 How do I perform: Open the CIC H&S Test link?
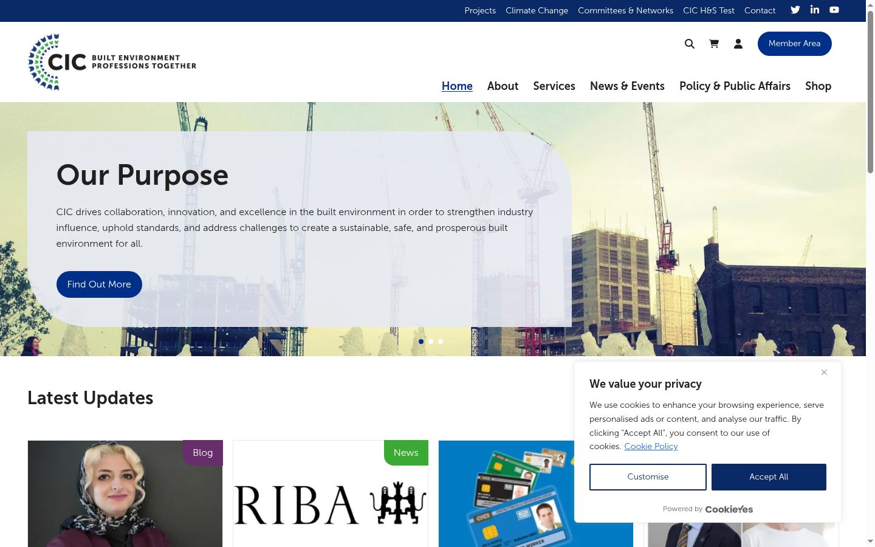tap(709, 10)
